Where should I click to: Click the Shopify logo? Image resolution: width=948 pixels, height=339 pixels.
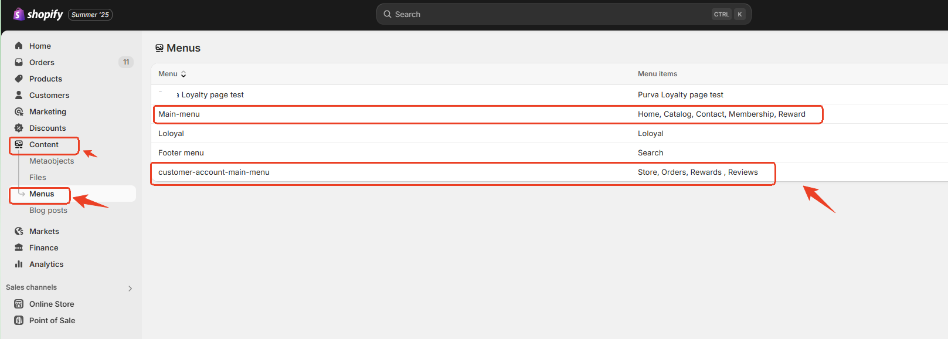(38, 14)
